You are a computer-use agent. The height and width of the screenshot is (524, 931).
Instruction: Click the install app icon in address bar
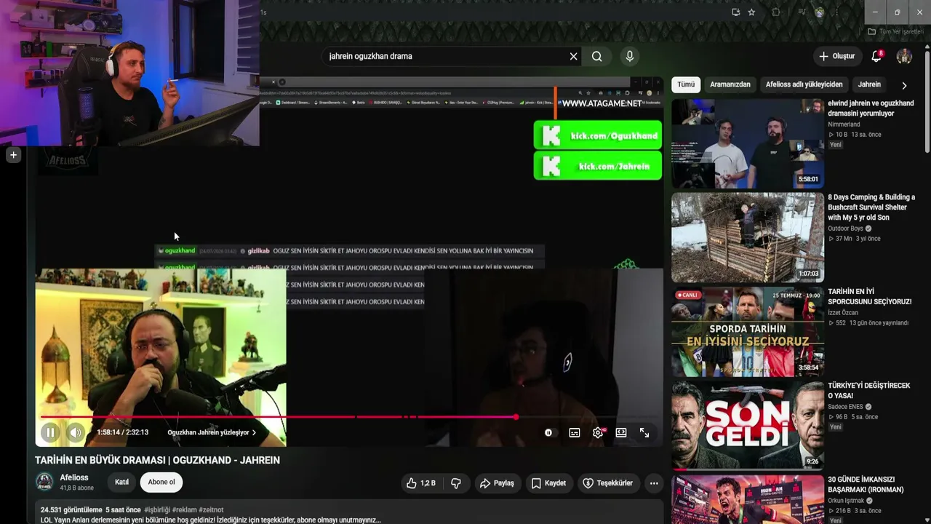[736, 12]
